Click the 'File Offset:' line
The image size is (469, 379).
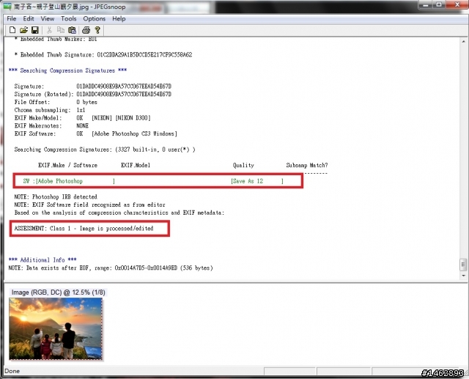[56, 102]
